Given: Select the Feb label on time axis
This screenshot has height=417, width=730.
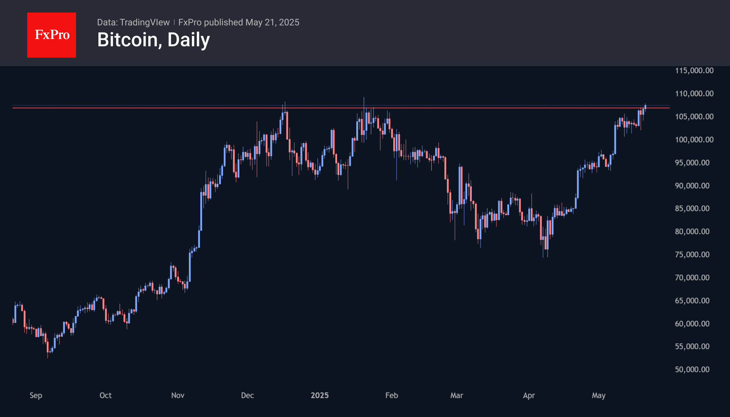Looking at the screenshot, I should pos(392,395).
